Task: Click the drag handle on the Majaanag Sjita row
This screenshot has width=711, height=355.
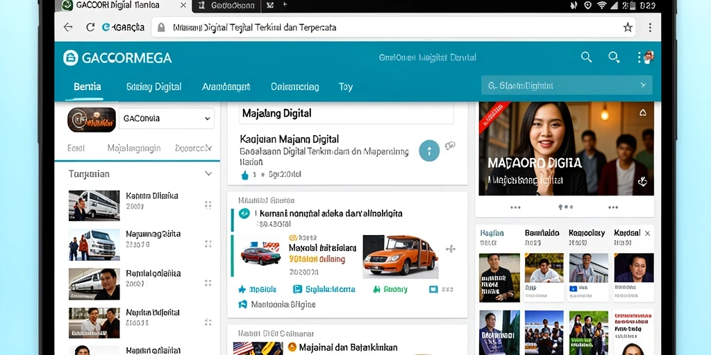Action: pos(208,244)
